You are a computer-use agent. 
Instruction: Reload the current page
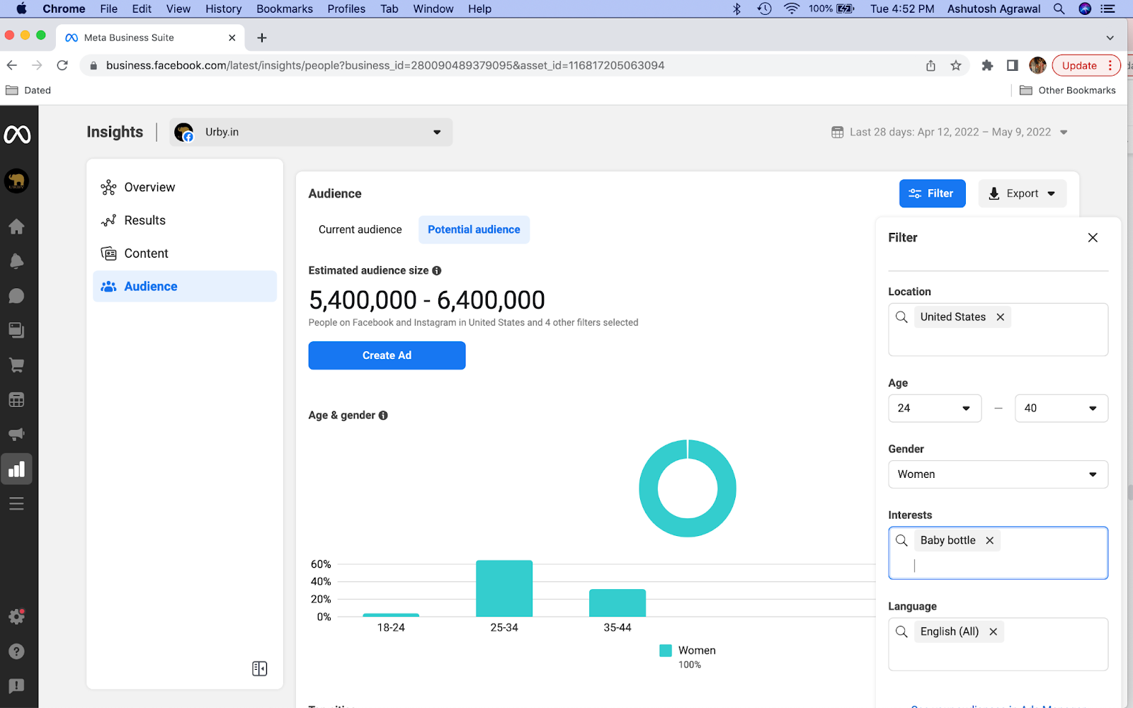click(62, 65)
